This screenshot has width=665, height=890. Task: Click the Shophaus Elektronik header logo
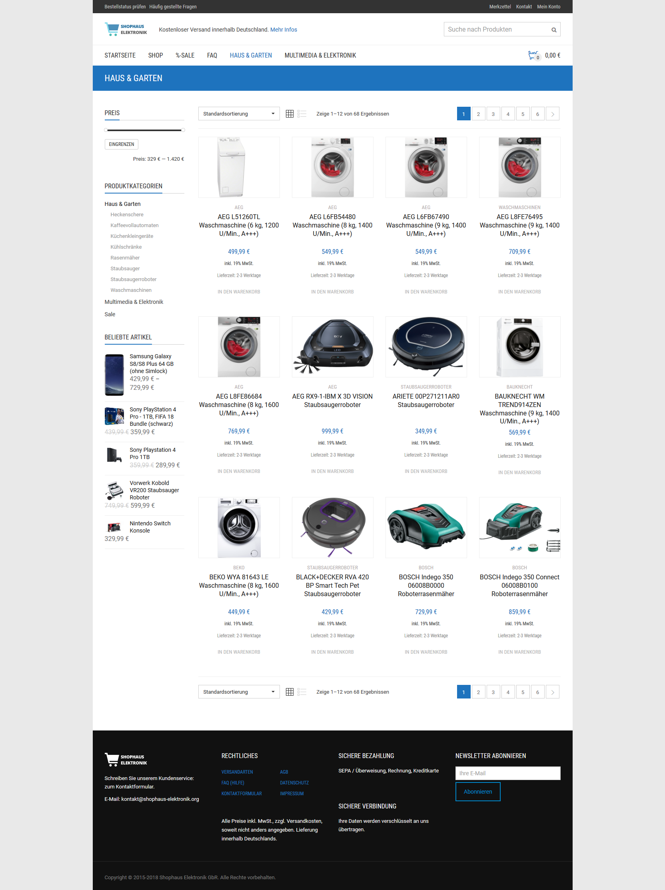pos(126,29)
